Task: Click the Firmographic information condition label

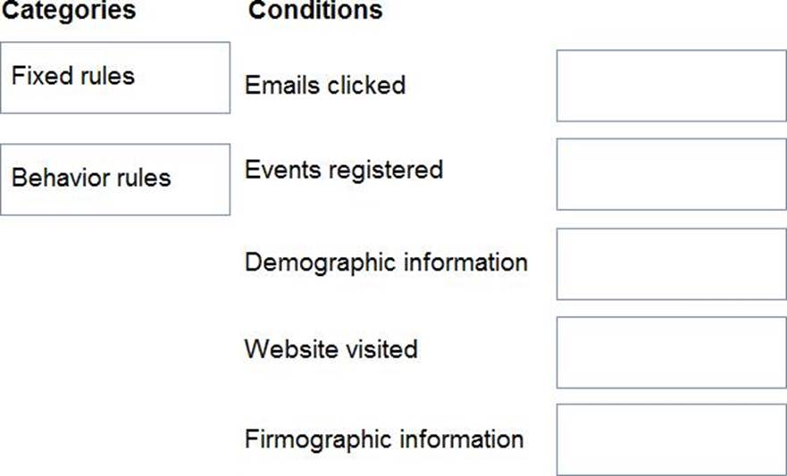Action: (x=383, y=439)
